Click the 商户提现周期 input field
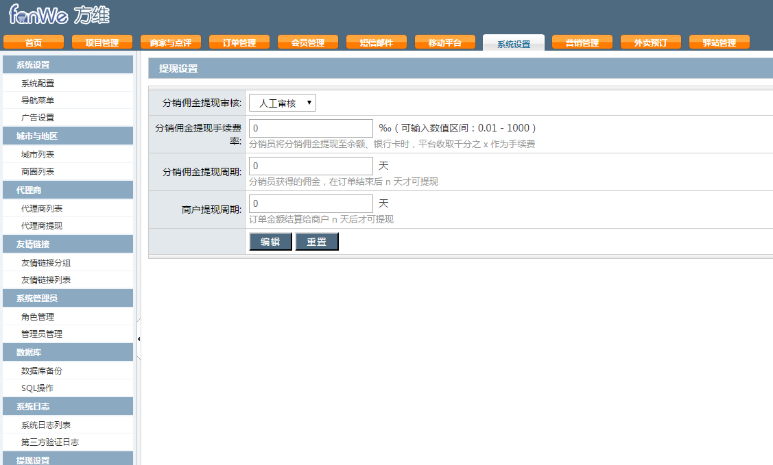The height and width of the screenshot is (465, 773). click(311, 203)
